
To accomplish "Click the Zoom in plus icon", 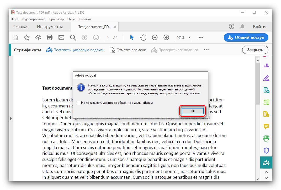I will tap(166, 37).
